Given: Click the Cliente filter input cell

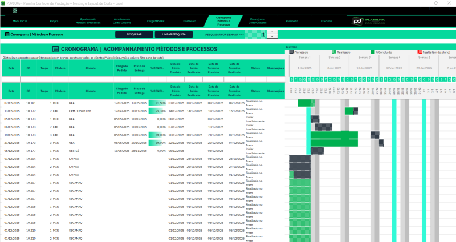Looking at the screenshot, I should (x=91, y=78).
